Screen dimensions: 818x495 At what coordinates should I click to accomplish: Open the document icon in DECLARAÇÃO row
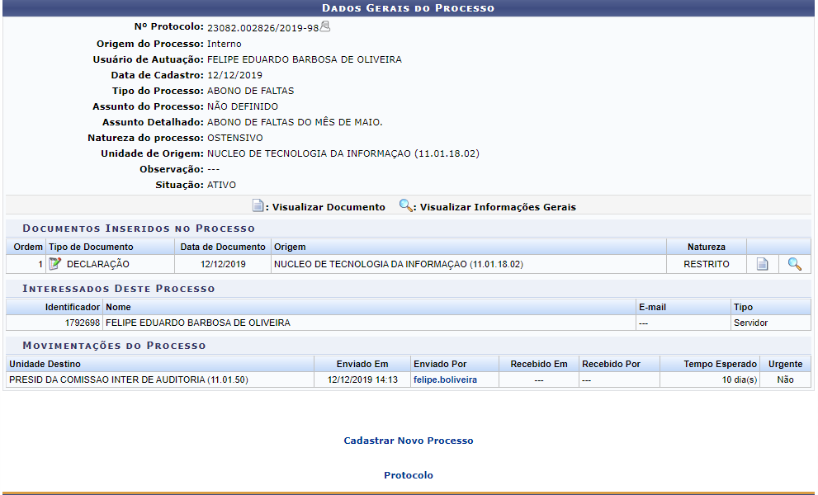coord(762,264)
